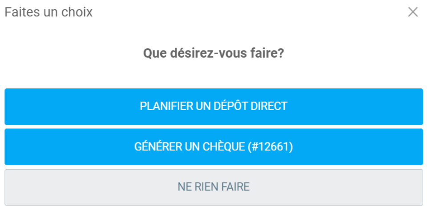The width and height of the screenshot is (428, 210).
Task: Click the PLANIFIER UN DÉPÔT DIRECT button
Action: pyautogui.click(x=214, y=107)
